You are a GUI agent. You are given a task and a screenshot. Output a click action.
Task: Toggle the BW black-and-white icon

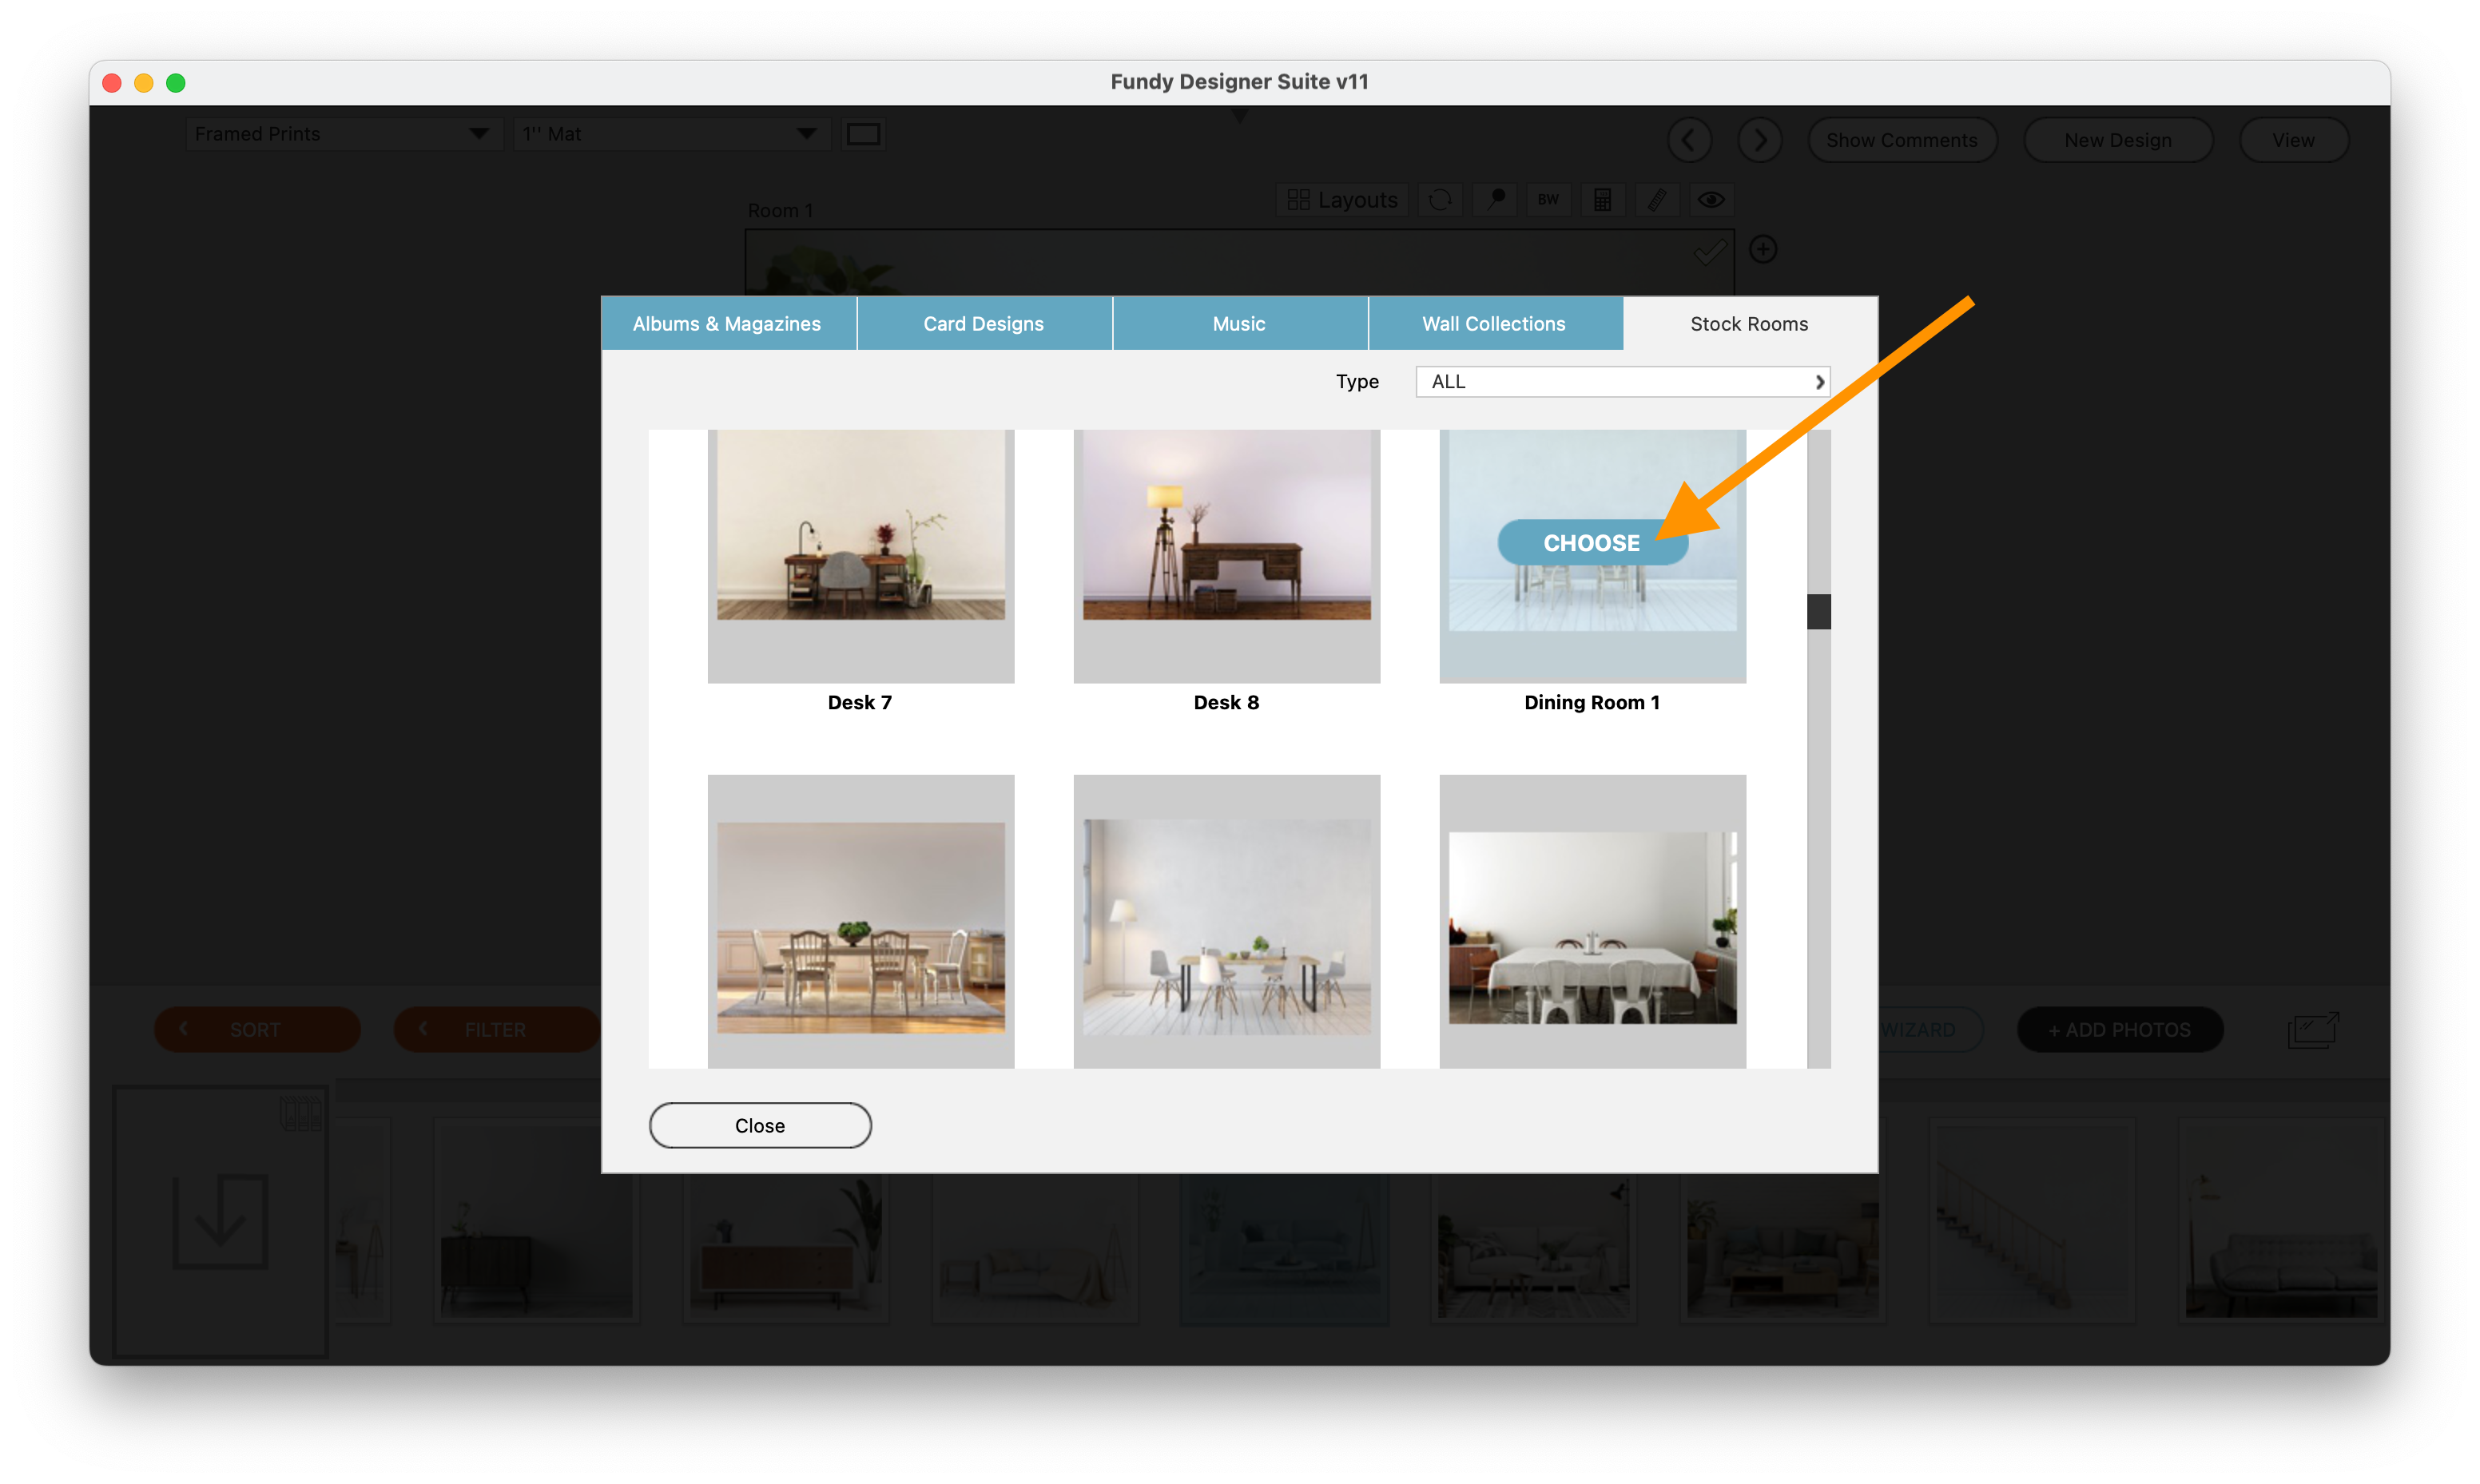coord(1548,200)
